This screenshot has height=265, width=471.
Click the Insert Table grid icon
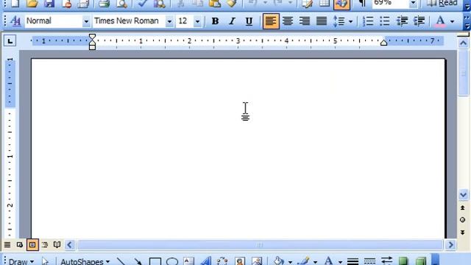pyautogui.click(x=325, y=4)
